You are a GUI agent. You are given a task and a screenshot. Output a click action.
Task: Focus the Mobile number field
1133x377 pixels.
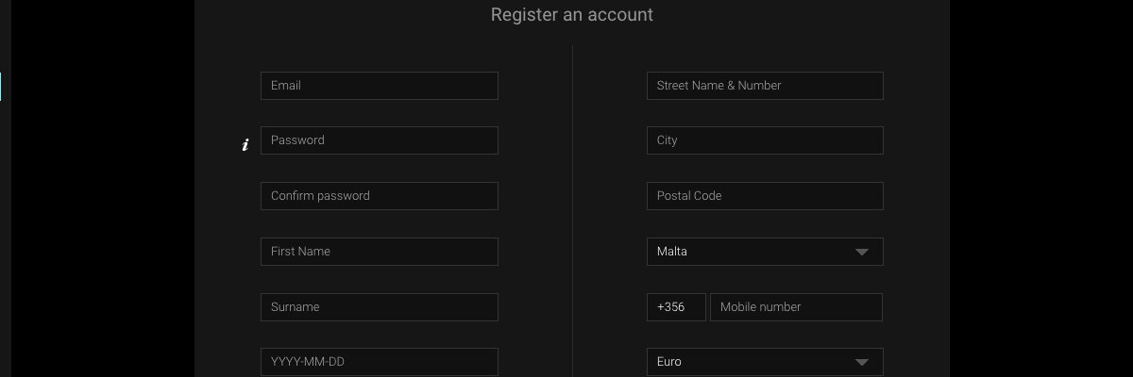(x=796, y=307)
